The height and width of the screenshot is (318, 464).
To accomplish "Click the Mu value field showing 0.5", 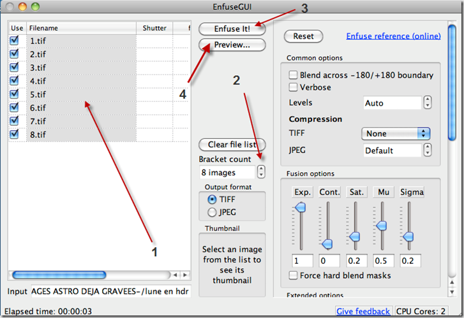I will point(384,261).
